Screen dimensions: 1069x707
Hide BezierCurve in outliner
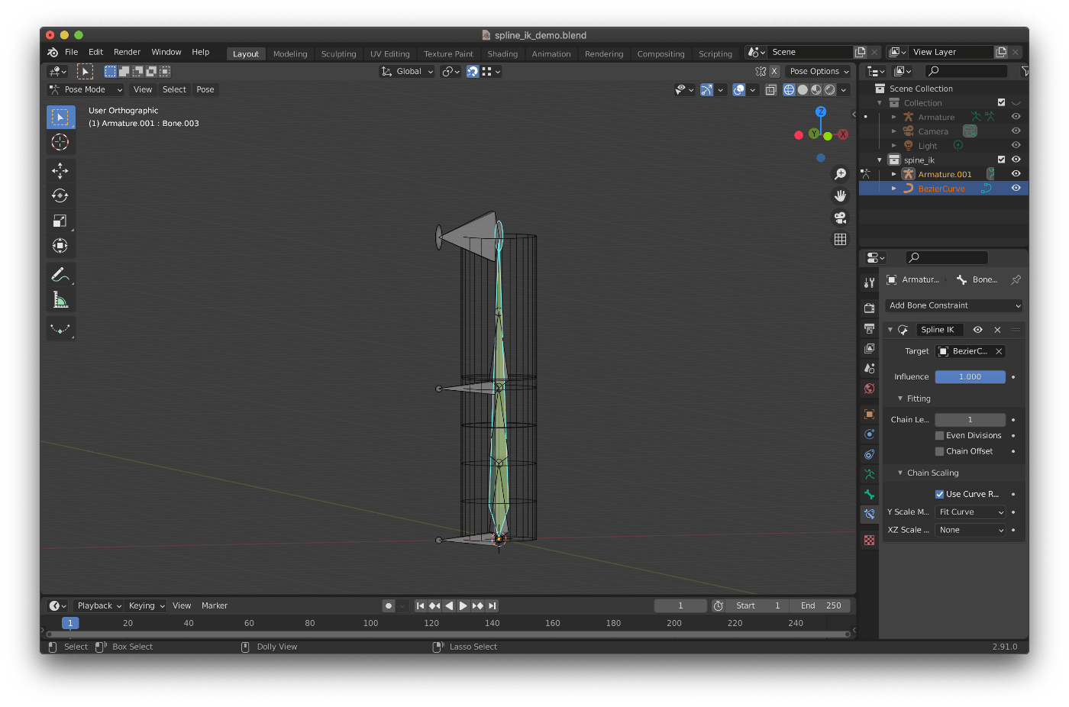pyautogui.click(x=1016, y=189)
